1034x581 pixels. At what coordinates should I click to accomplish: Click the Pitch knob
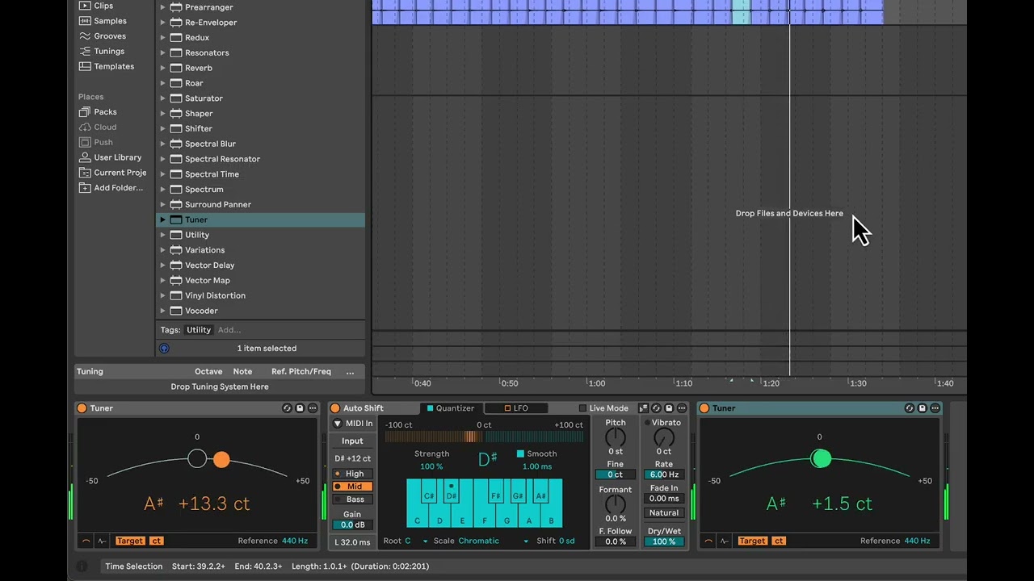(x=616, y=437)
